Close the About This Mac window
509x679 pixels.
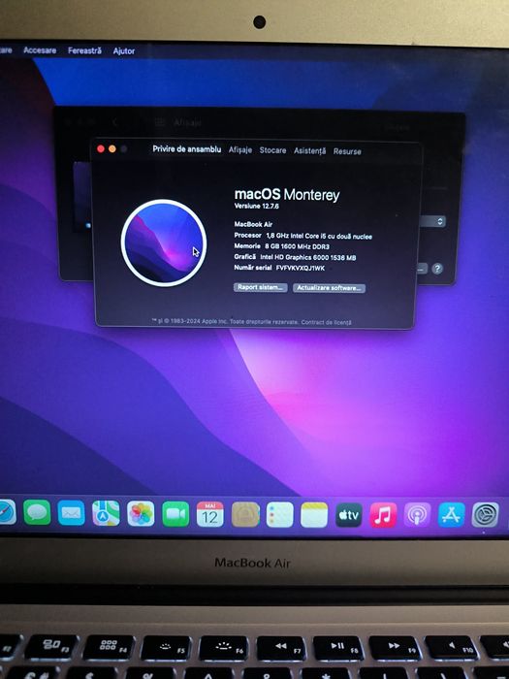[101, 149]
